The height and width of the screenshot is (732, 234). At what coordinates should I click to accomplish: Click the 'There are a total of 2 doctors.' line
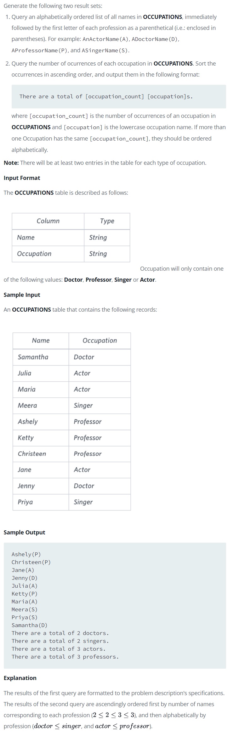click(60, 633)
